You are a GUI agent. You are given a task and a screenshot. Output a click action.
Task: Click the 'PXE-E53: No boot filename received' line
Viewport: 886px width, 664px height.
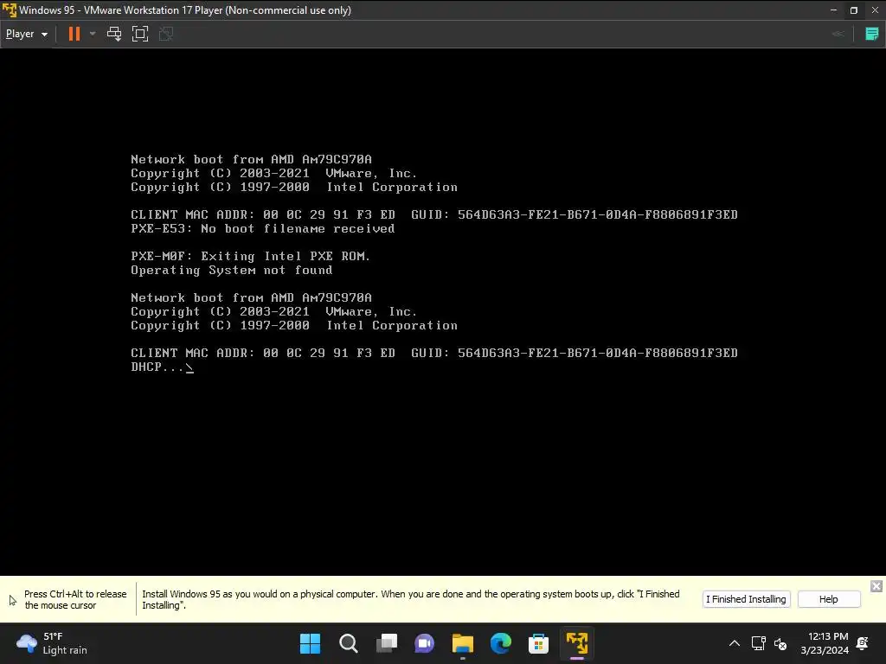(x=263, y=228)
